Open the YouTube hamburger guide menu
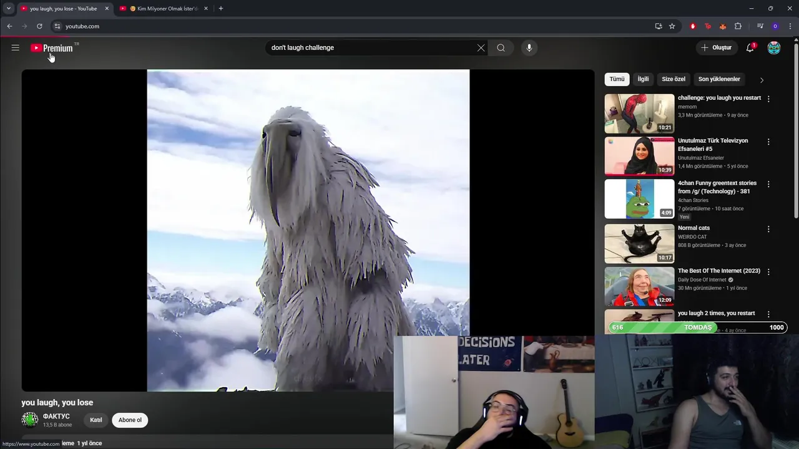 point(15,47)
